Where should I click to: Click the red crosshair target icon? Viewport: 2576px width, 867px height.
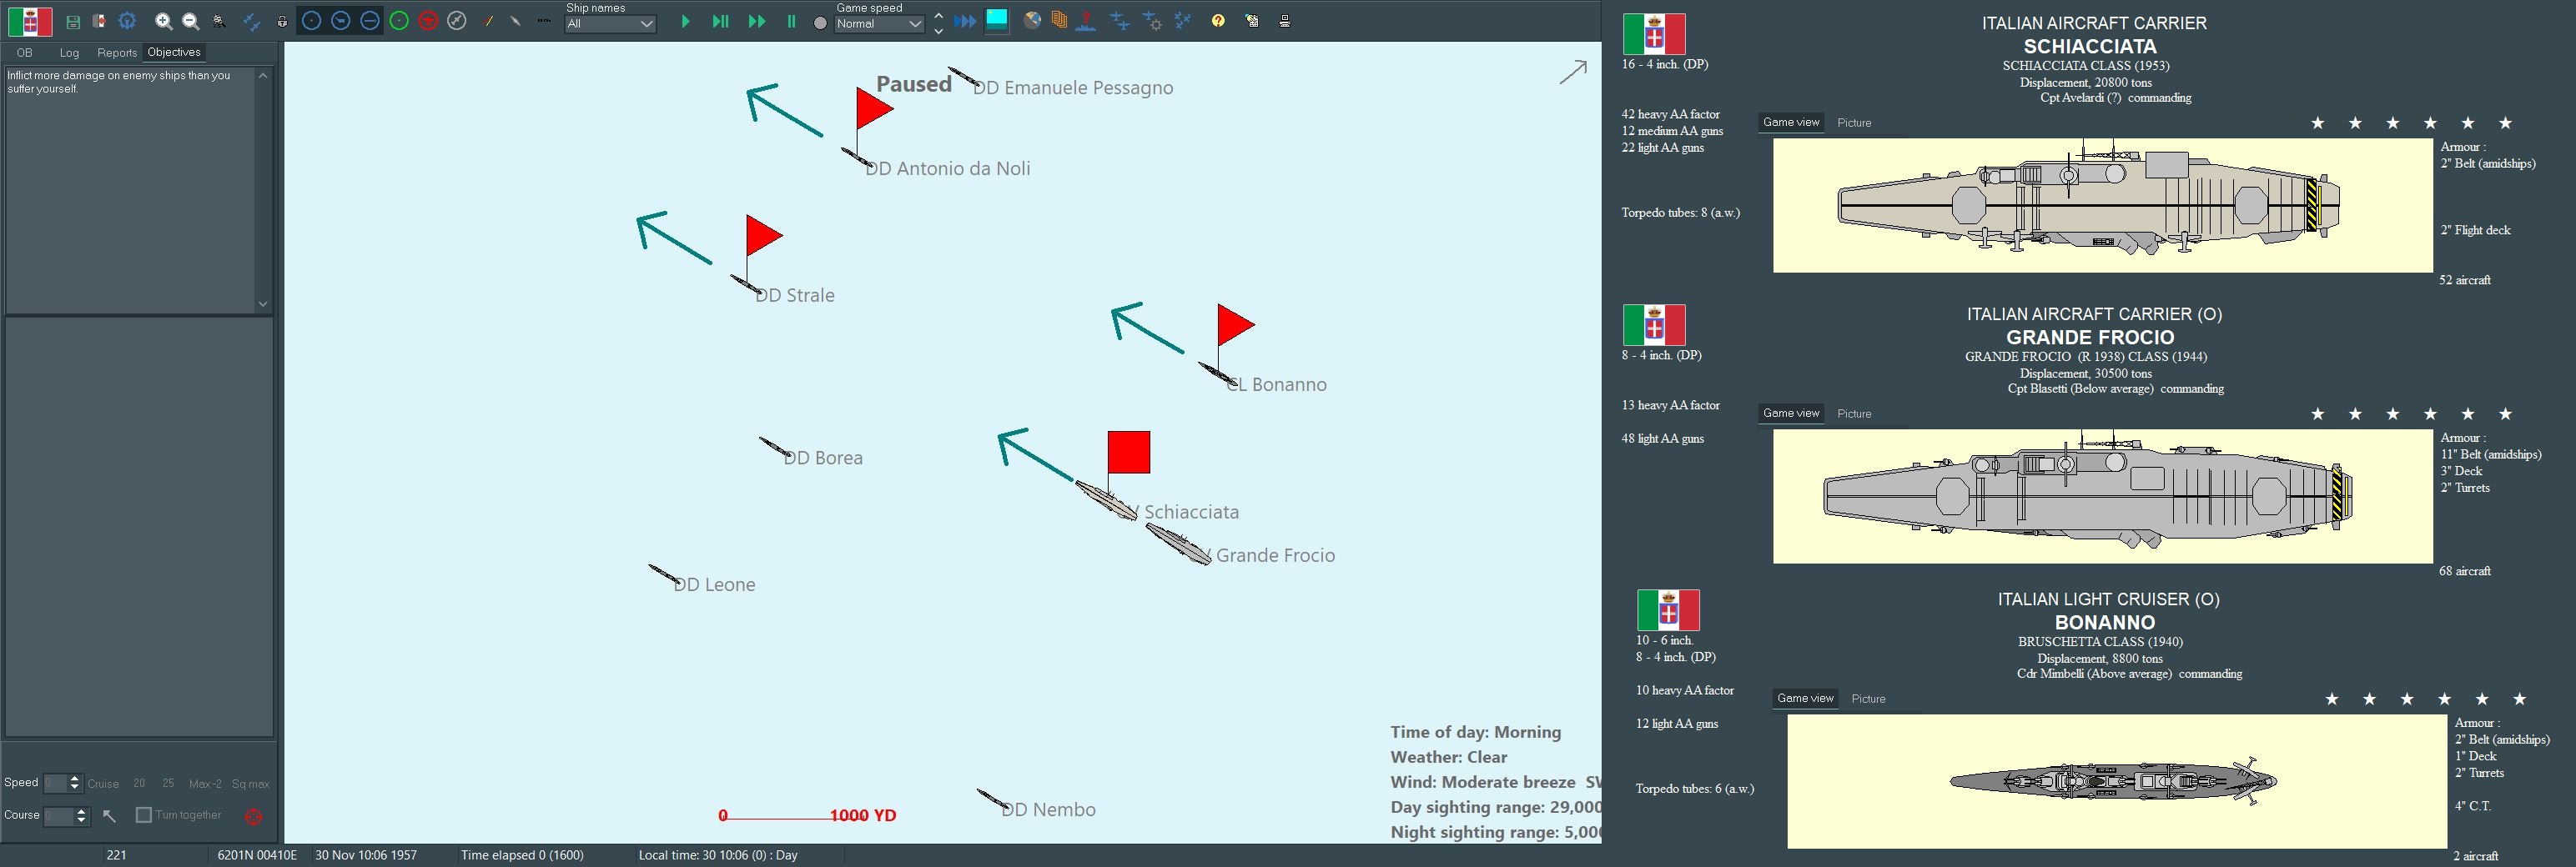pyautogui.click(x=254, y=816)
